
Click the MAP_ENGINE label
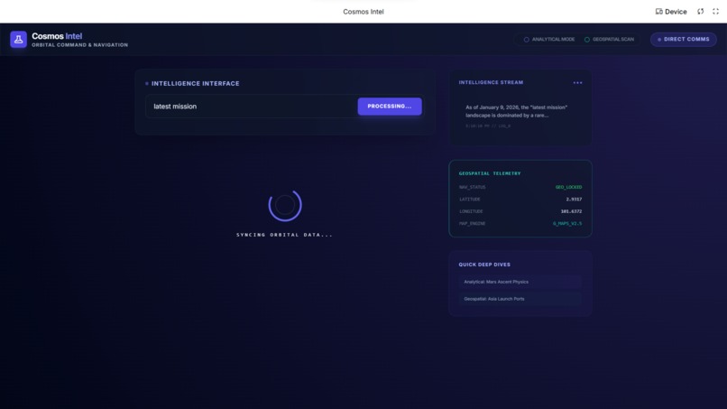pos(472,223)
